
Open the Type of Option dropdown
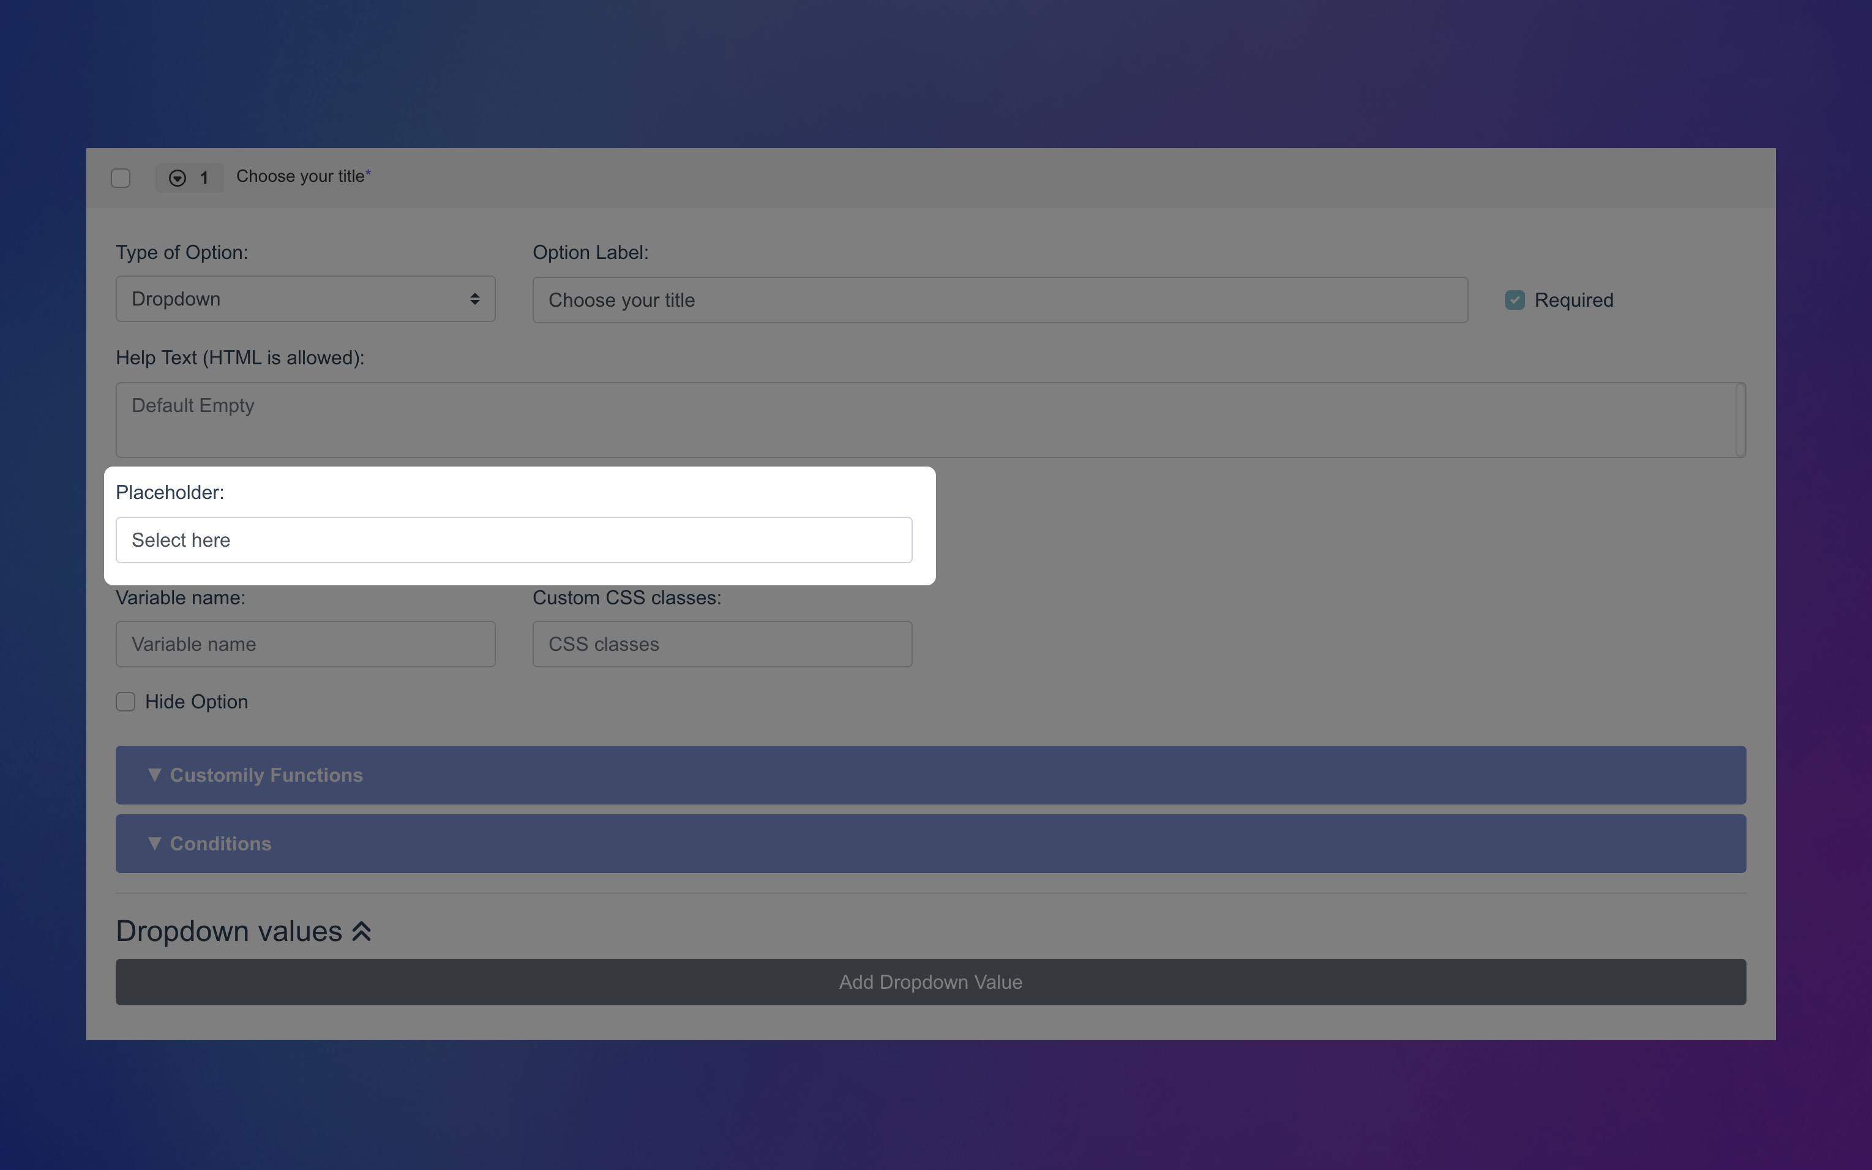point(305,299)
